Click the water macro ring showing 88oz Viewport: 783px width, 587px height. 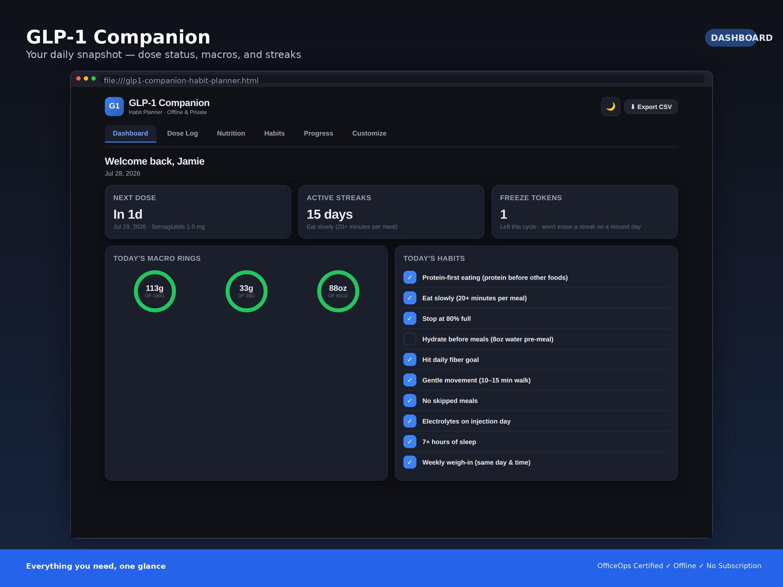(338, 291)
